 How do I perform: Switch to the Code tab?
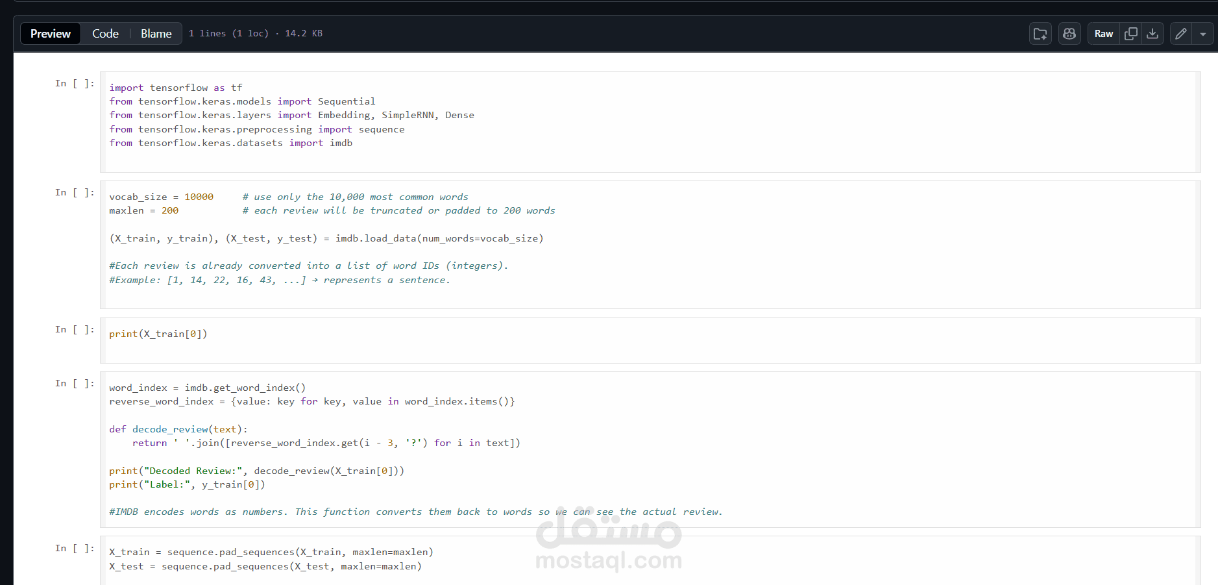click(x=105, y=34)
